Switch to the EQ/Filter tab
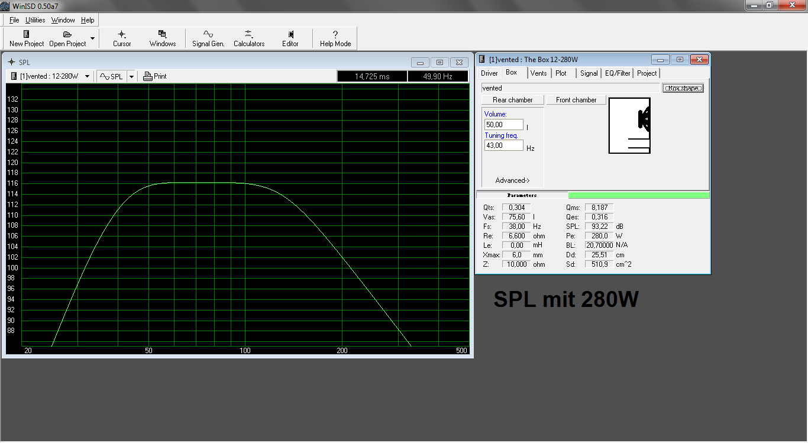The height and width of the screenshot is (443, 808). (618, 73)
